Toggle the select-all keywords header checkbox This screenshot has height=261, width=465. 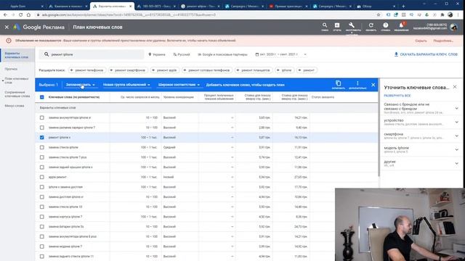[x=42, y=97]
